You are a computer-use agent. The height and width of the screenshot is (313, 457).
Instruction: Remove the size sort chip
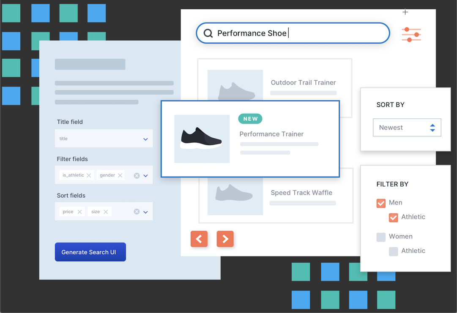[106, 211]
